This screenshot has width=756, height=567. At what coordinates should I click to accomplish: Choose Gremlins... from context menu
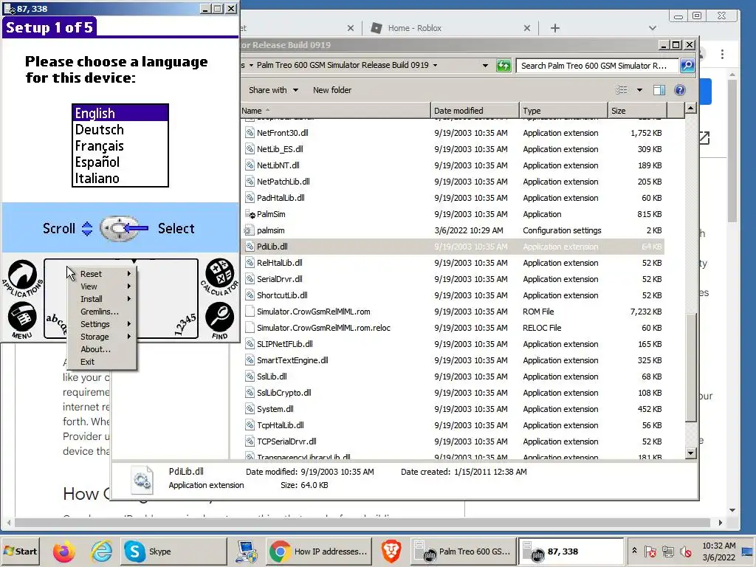point(102,312)
